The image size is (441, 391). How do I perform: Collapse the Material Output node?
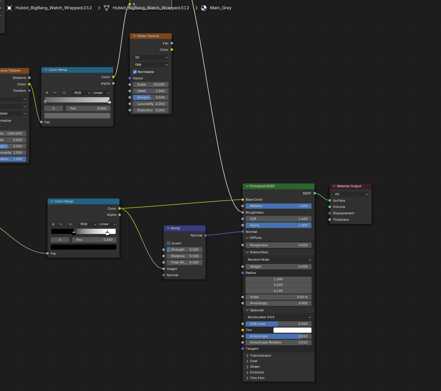click(334, 186)
